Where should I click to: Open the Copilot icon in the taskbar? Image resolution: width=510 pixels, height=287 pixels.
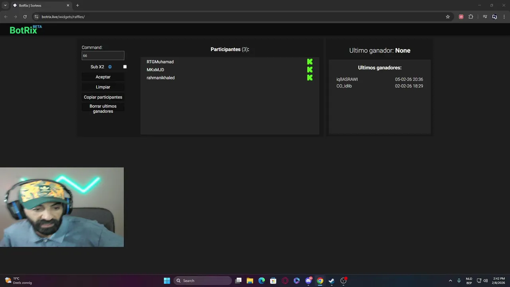[x=296, y=281]
